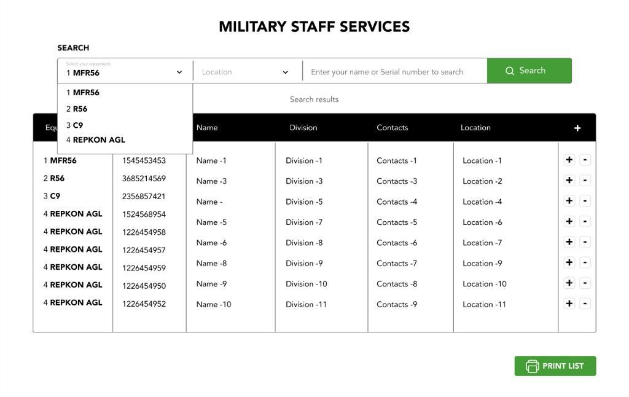Click the Contacts -4 cell
Viewport: 629px width, 397px height.
397,202
